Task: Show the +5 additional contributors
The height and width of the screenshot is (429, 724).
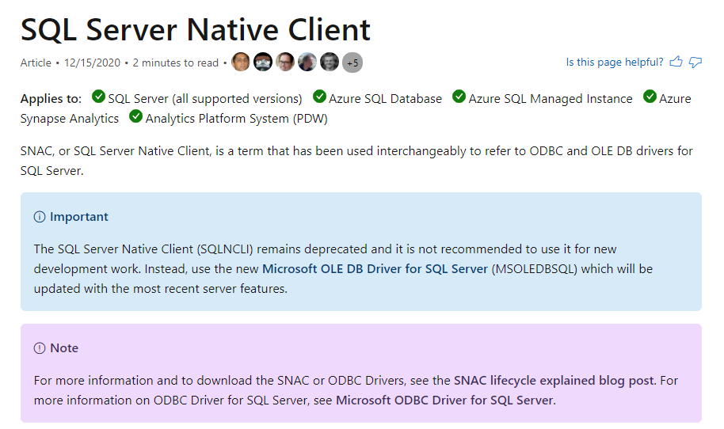Action: click(x=352, y=63)
